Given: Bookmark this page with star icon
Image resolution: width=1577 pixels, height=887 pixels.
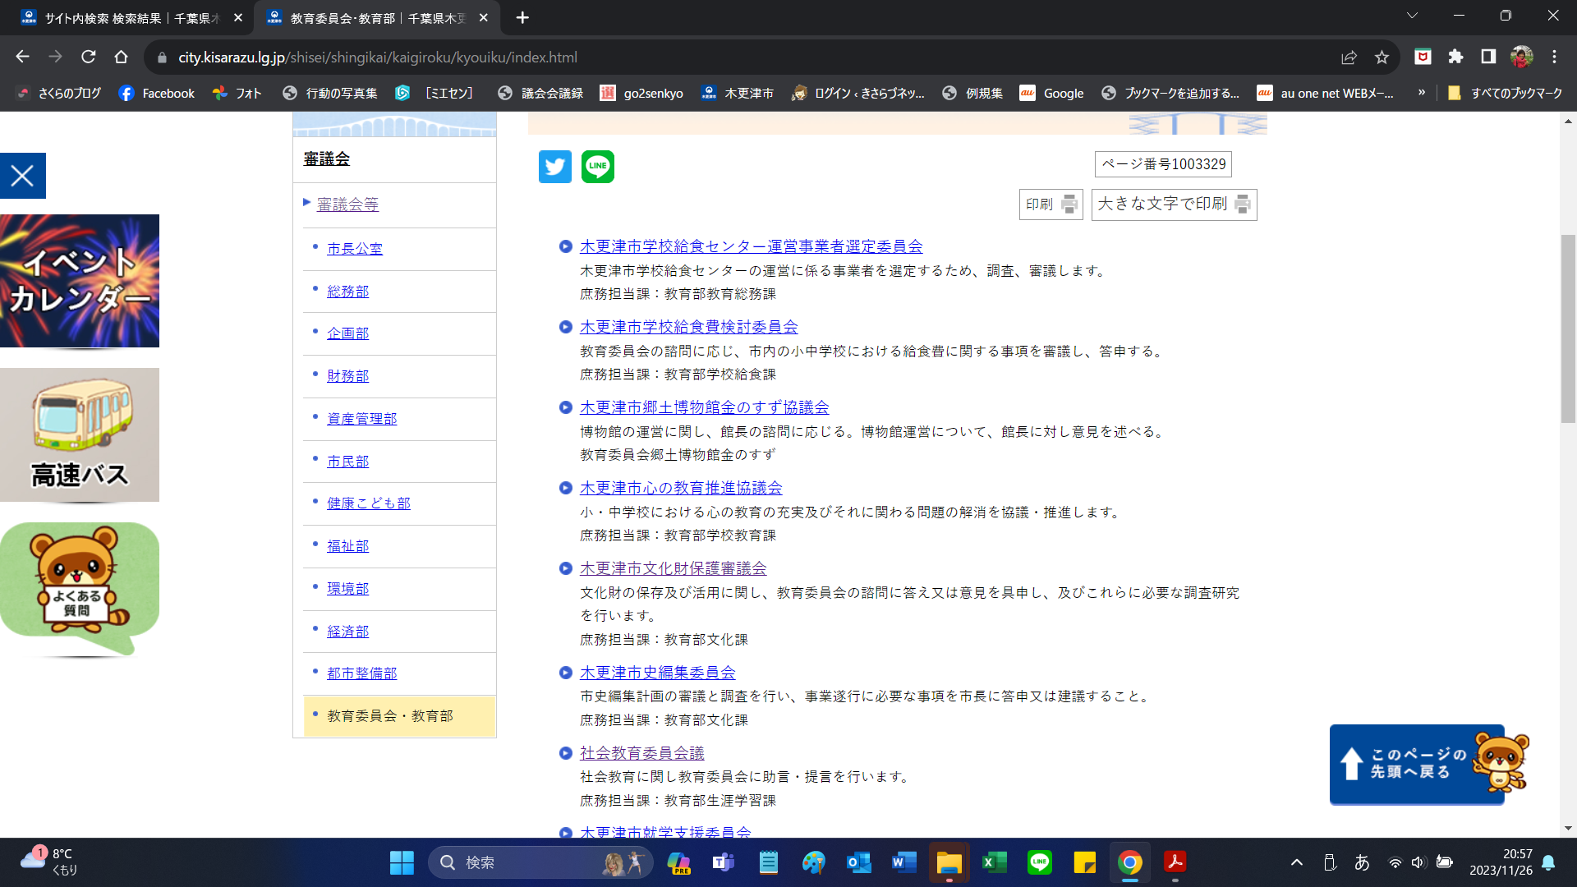Looking at the screenshot, I should pyautogui.click(x=1382, y=57).
